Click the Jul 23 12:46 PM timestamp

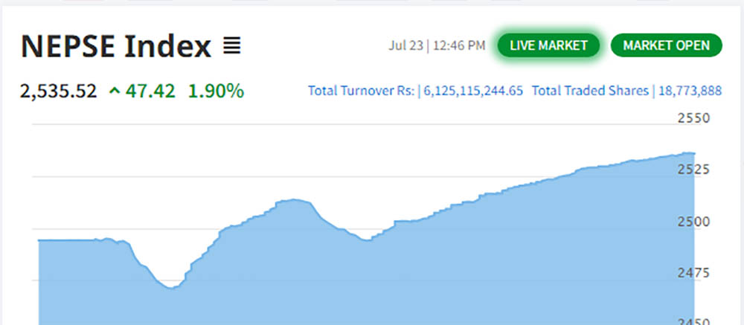tap(437, 45)
